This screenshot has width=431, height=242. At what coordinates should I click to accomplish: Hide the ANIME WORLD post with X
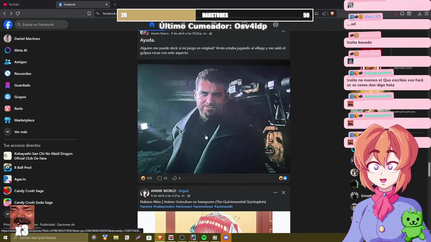coord(284,193)
